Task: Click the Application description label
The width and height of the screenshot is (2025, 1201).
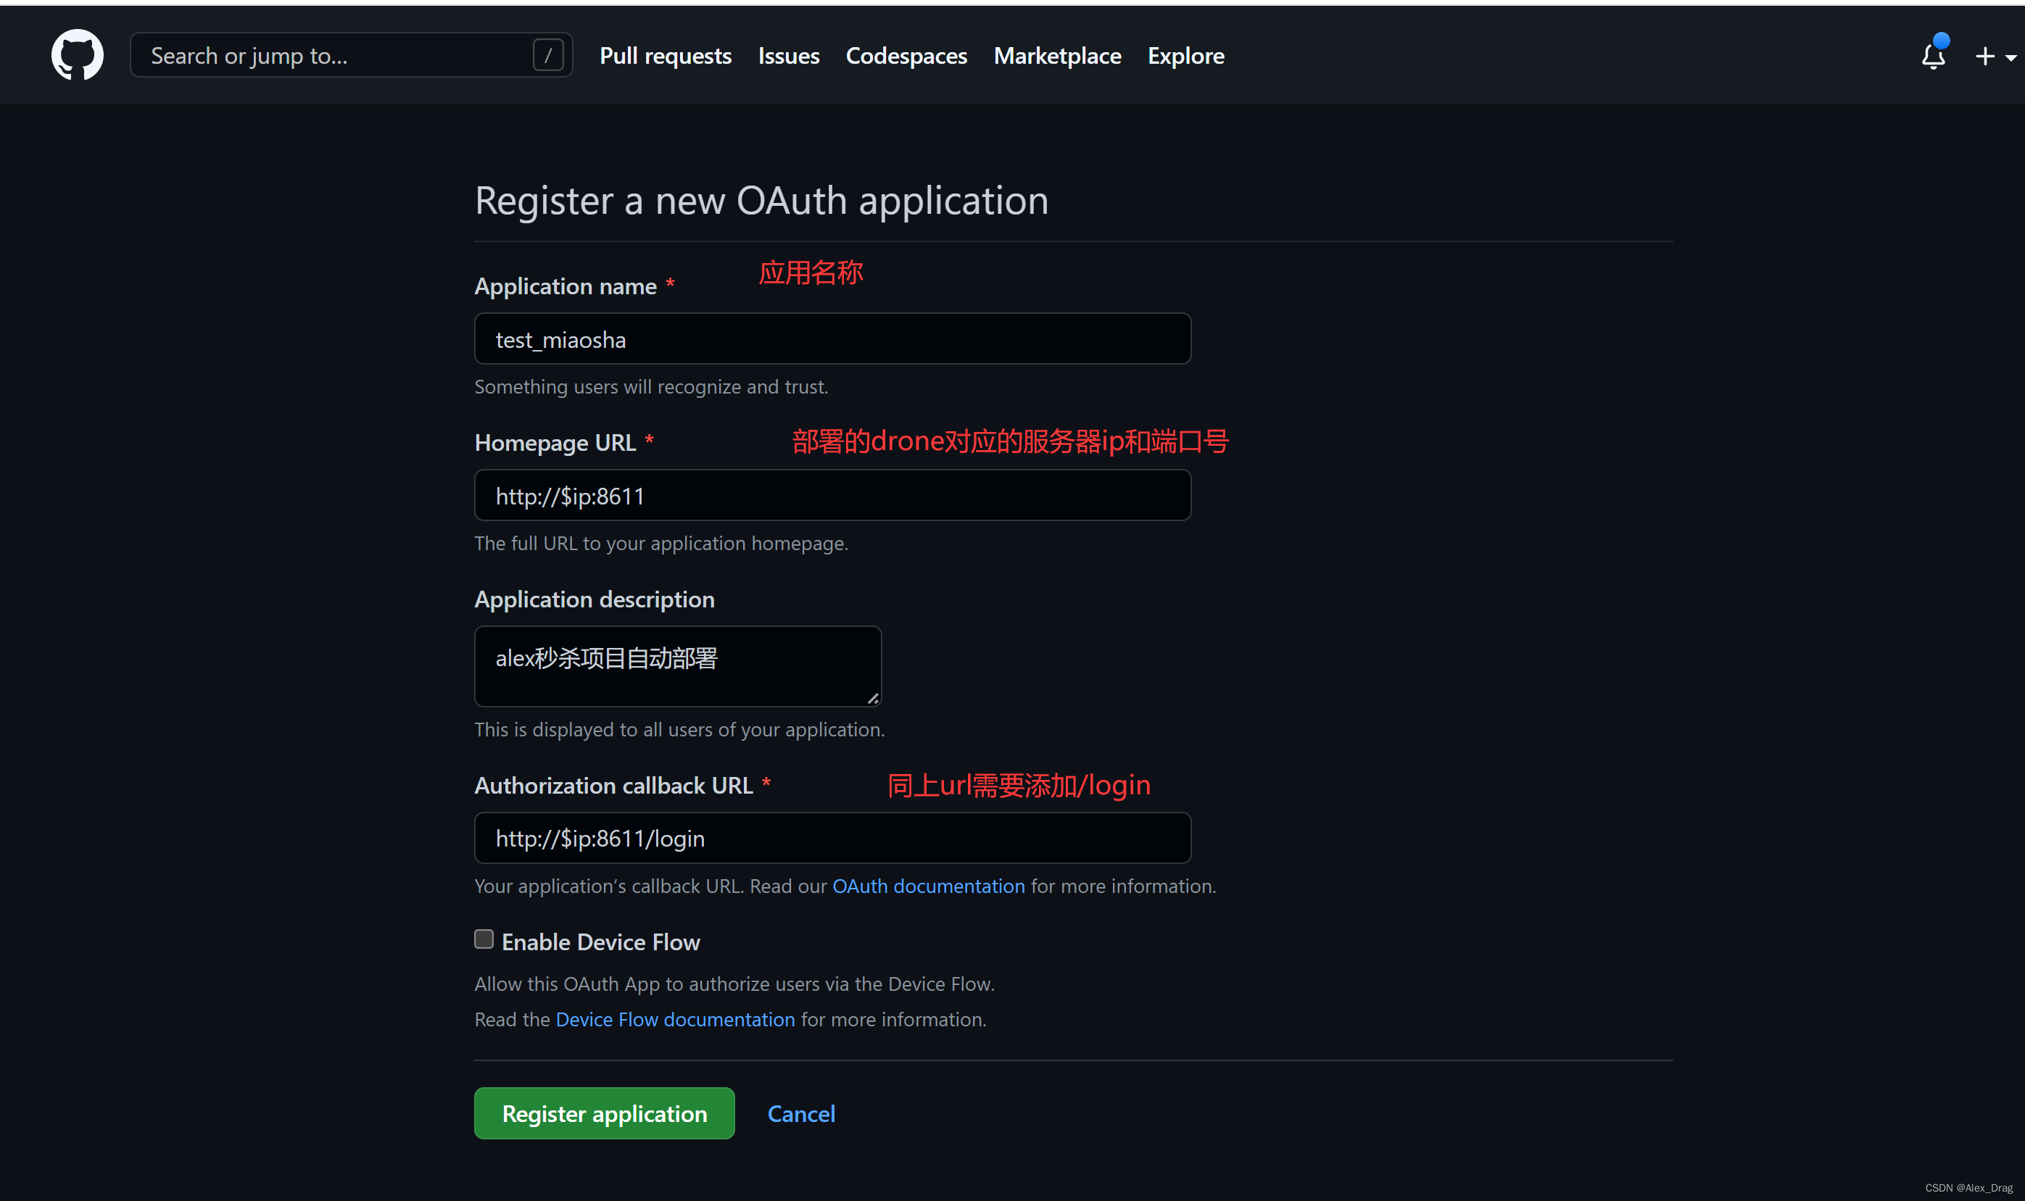Action: tap(594, 599)
